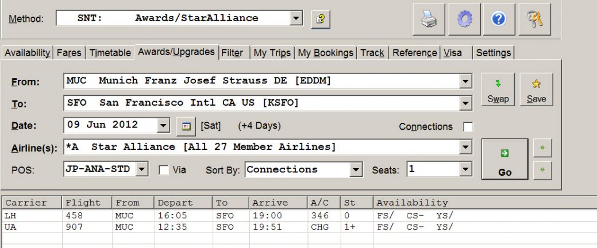Toggle the Via checkbox

point(164,170)
